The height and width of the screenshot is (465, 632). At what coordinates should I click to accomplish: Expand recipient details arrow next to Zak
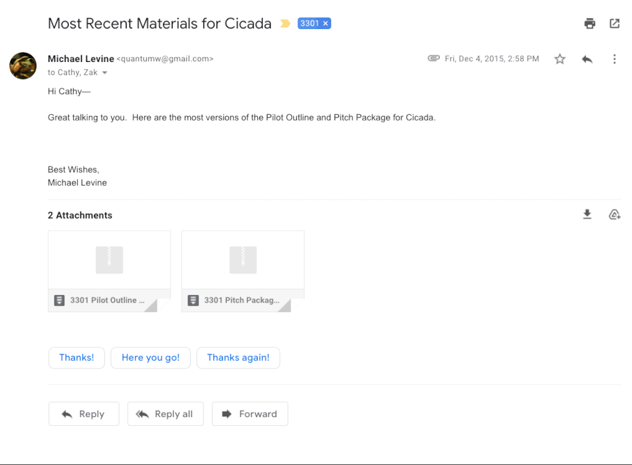pos(105,73)
